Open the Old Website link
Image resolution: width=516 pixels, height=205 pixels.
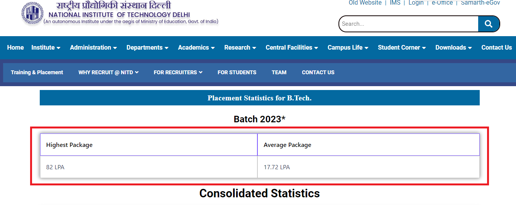tap(365, 3)
